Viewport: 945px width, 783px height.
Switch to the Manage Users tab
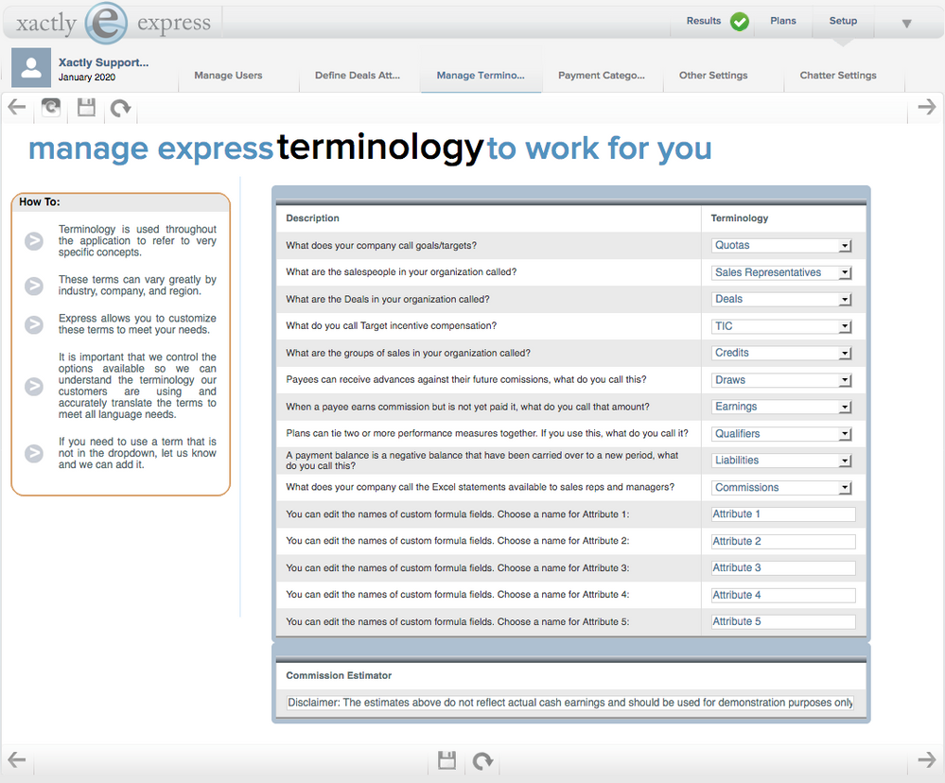click(228, 76)
